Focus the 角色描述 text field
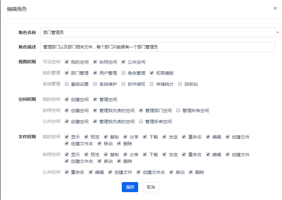Screen dimensions: 282x200 coord(158,47)
